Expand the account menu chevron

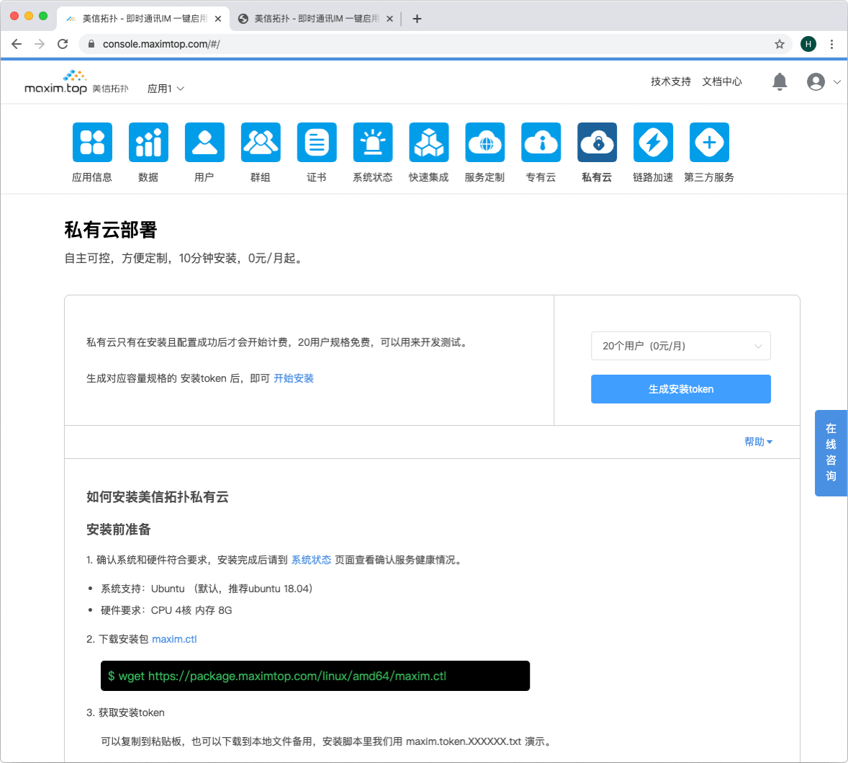(x=837, y=82)
